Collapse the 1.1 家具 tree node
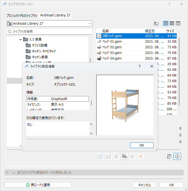Screen dimensions: 188x191 (20, 39)
